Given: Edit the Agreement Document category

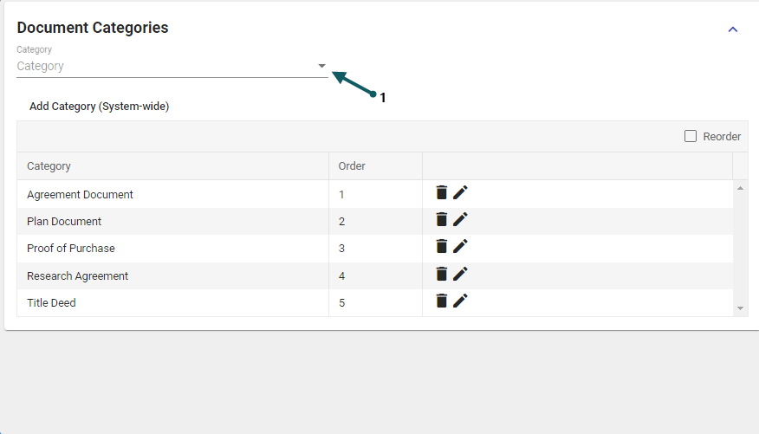Looking at the screenshot, I should coord(460,193).
